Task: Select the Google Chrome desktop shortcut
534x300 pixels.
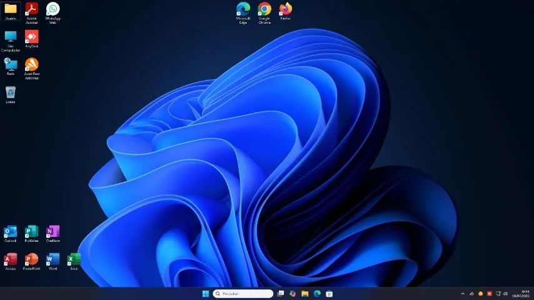Action: click(264, 9)
